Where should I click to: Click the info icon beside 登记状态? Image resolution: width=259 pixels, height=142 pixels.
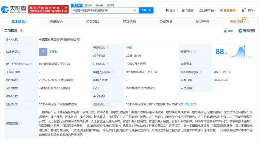107,48
